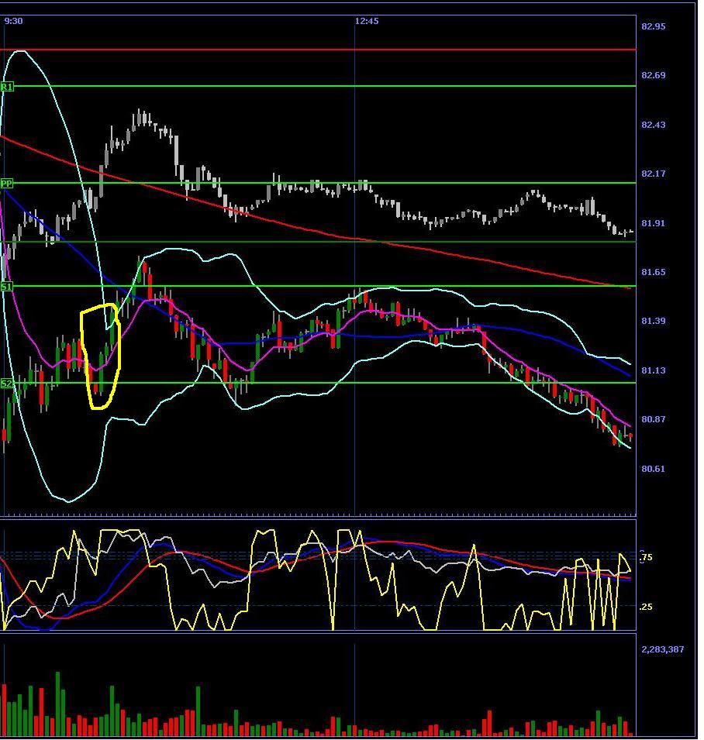Click the 81.65 price axis label

[x=654, y=272]
